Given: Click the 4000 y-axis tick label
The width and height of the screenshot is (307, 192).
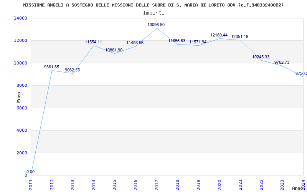Looking at the screenshot, I should (22, 130).
